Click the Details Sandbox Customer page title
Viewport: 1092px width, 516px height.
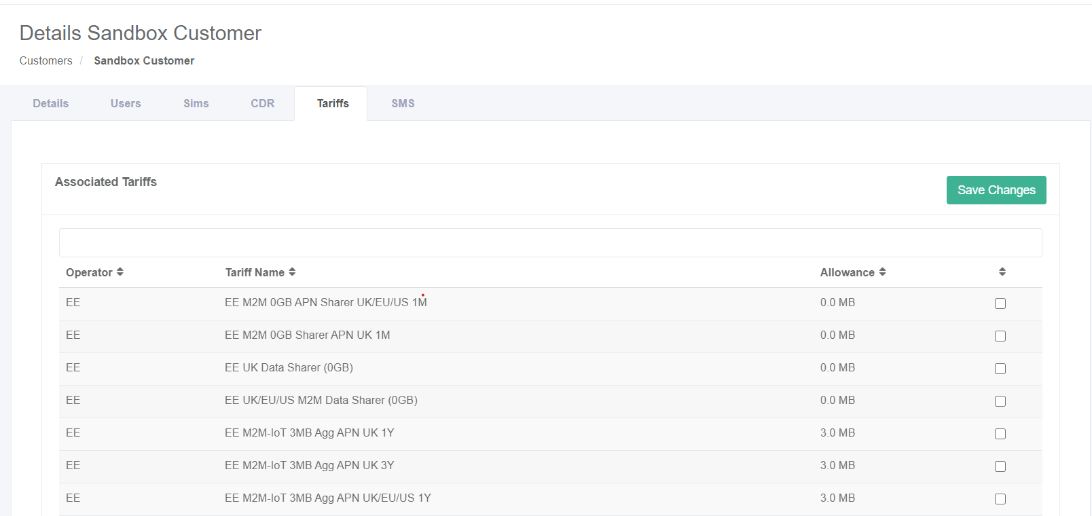pyautogui.click(x=141, y=33)
